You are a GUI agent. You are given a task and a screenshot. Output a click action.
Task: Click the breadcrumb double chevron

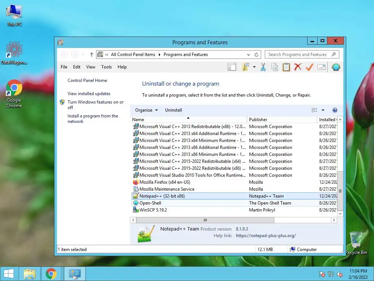coord(107,55)
